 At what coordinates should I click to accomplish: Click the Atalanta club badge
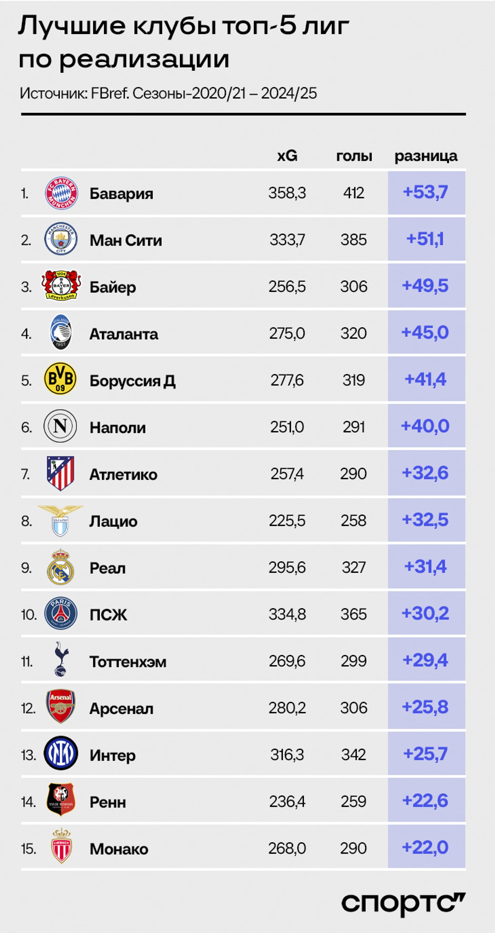point(60,332)
